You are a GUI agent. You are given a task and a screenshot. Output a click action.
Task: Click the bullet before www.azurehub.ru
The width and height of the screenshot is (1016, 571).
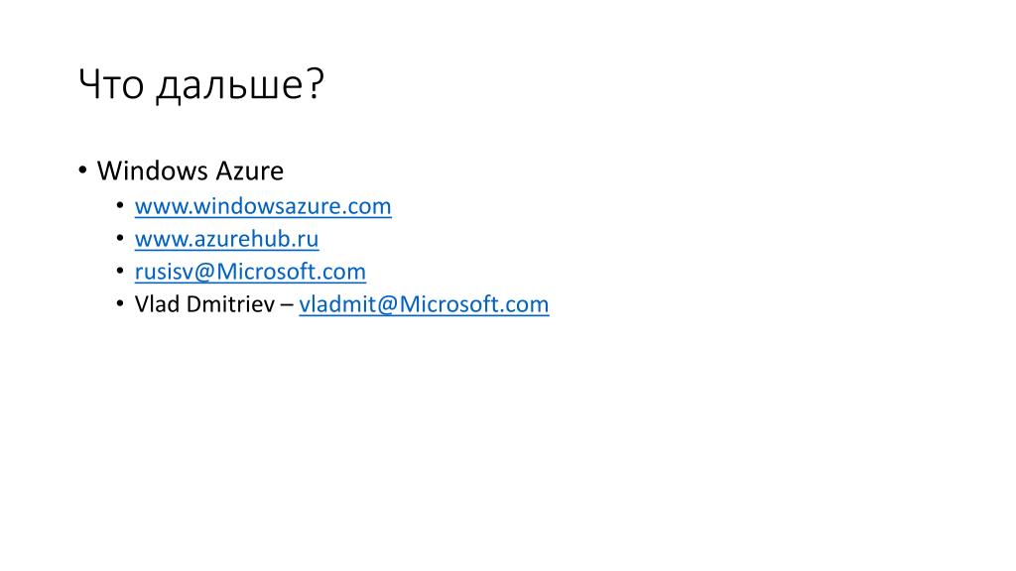[120, 238]
